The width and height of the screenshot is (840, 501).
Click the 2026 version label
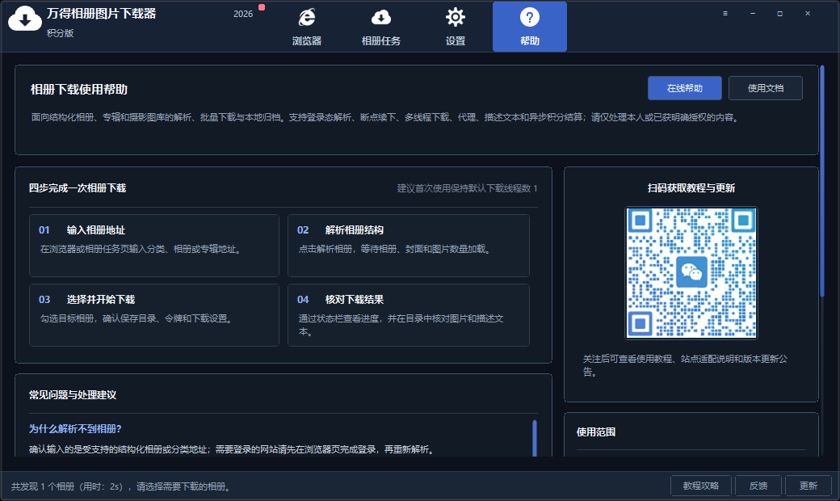[x=242, y=14]
